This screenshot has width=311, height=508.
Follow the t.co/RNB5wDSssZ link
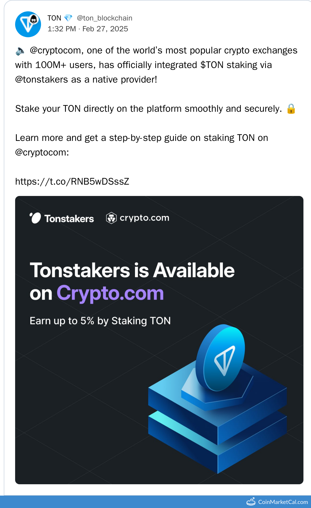coord(72,182)
